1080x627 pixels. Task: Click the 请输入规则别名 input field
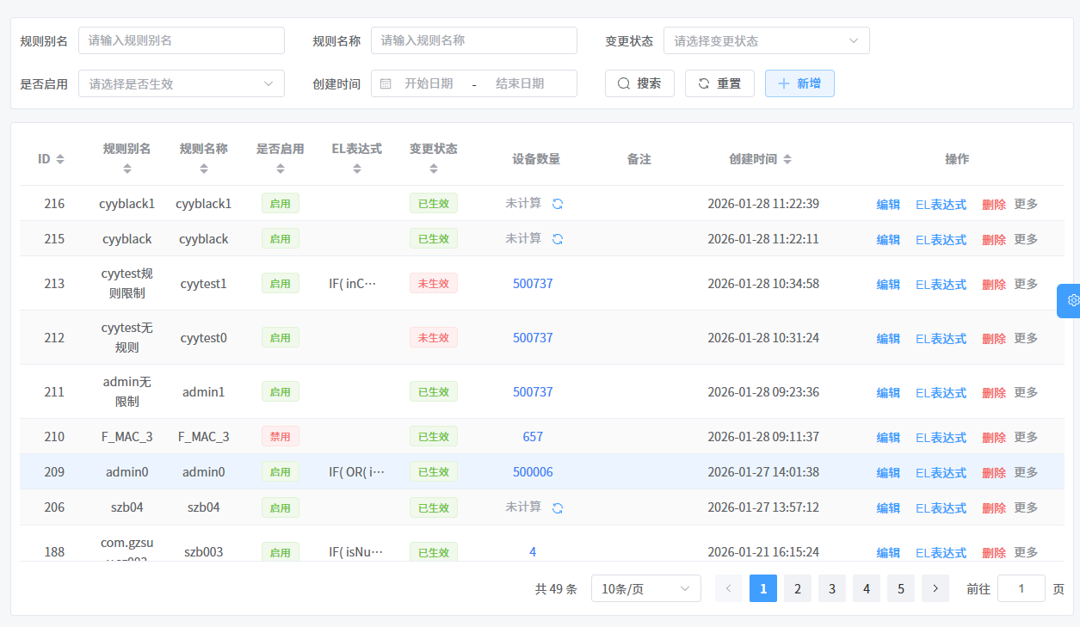pos(181,40)
